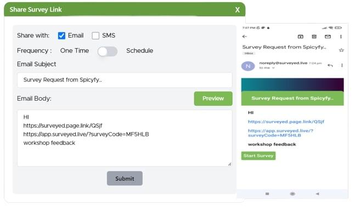Open the surveyed.page.link/QSjf link in email
355x211 pixels.
click(286, 122)
